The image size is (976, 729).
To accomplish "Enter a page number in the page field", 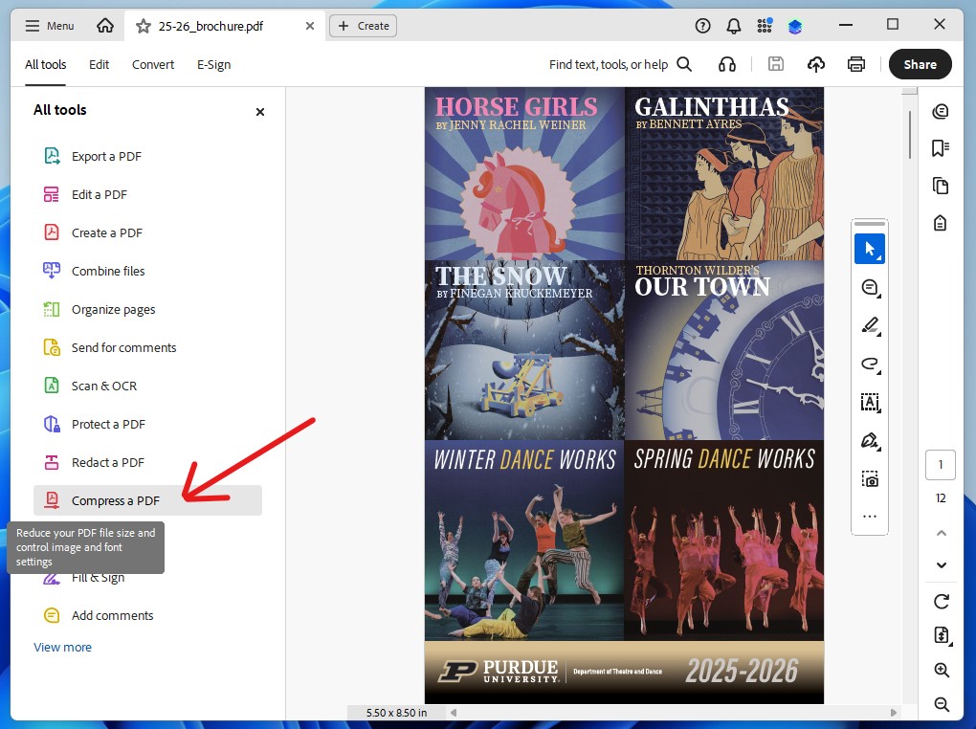I will (x=941, y=465).
